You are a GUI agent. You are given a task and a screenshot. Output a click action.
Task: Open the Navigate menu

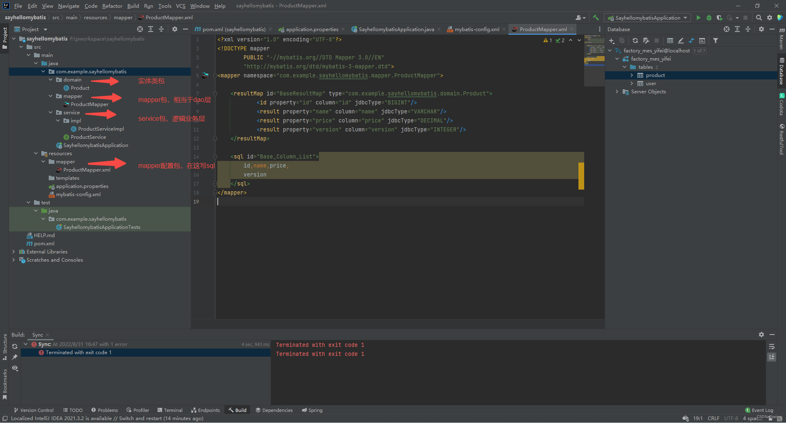click(69, 6)
